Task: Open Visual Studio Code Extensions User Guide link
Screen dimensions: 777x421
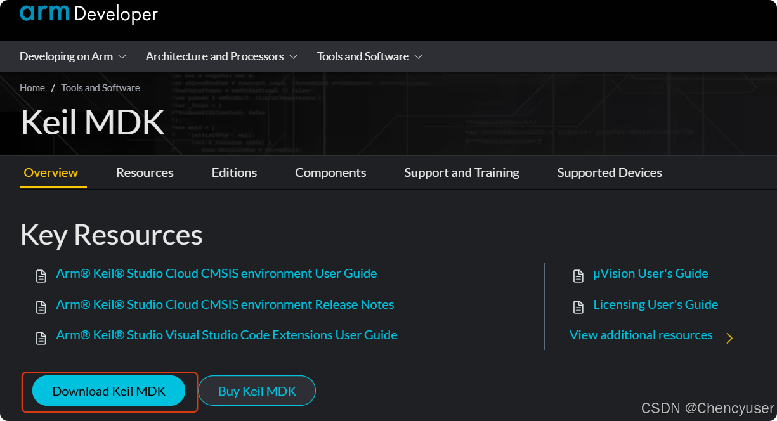Action: [x=226, y=335]
